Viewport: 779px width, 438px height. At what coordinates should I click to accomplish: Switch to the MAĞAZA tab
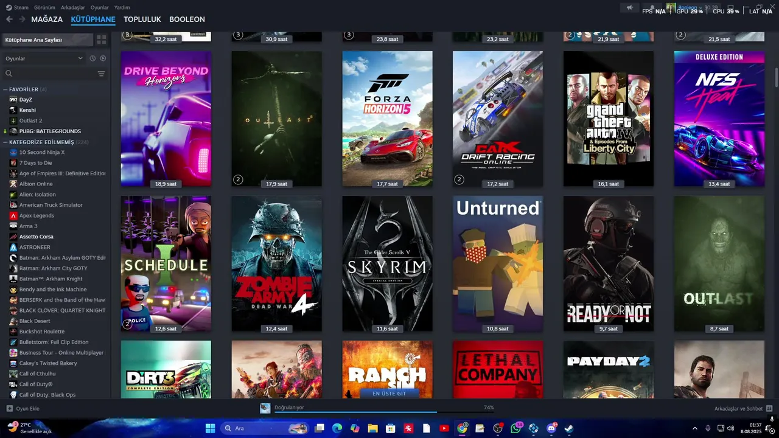[x=47, y=19]
